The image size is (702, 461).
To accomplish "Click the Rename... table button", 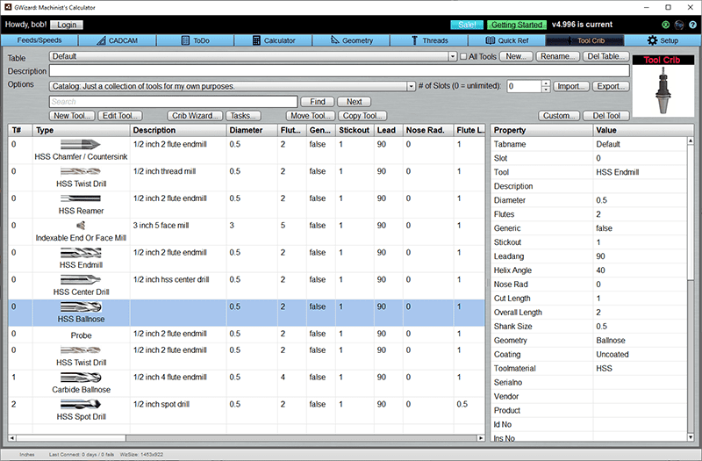I will click(557, 56).
